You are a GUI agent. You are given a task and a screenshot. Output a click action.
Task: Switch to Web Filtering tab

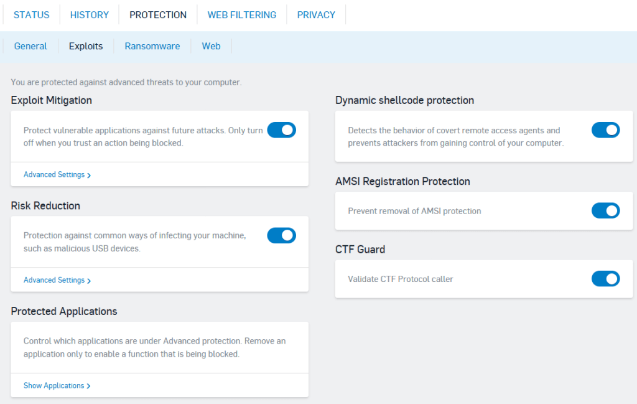tap(242, 15)
